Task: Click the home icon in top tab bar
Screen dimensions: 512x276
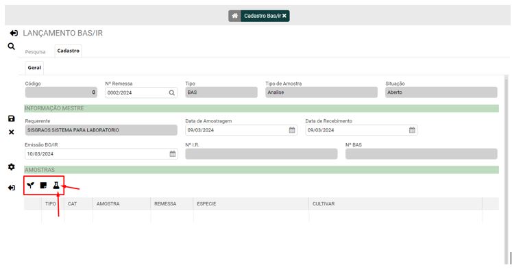Action: [x=234, y=16]
